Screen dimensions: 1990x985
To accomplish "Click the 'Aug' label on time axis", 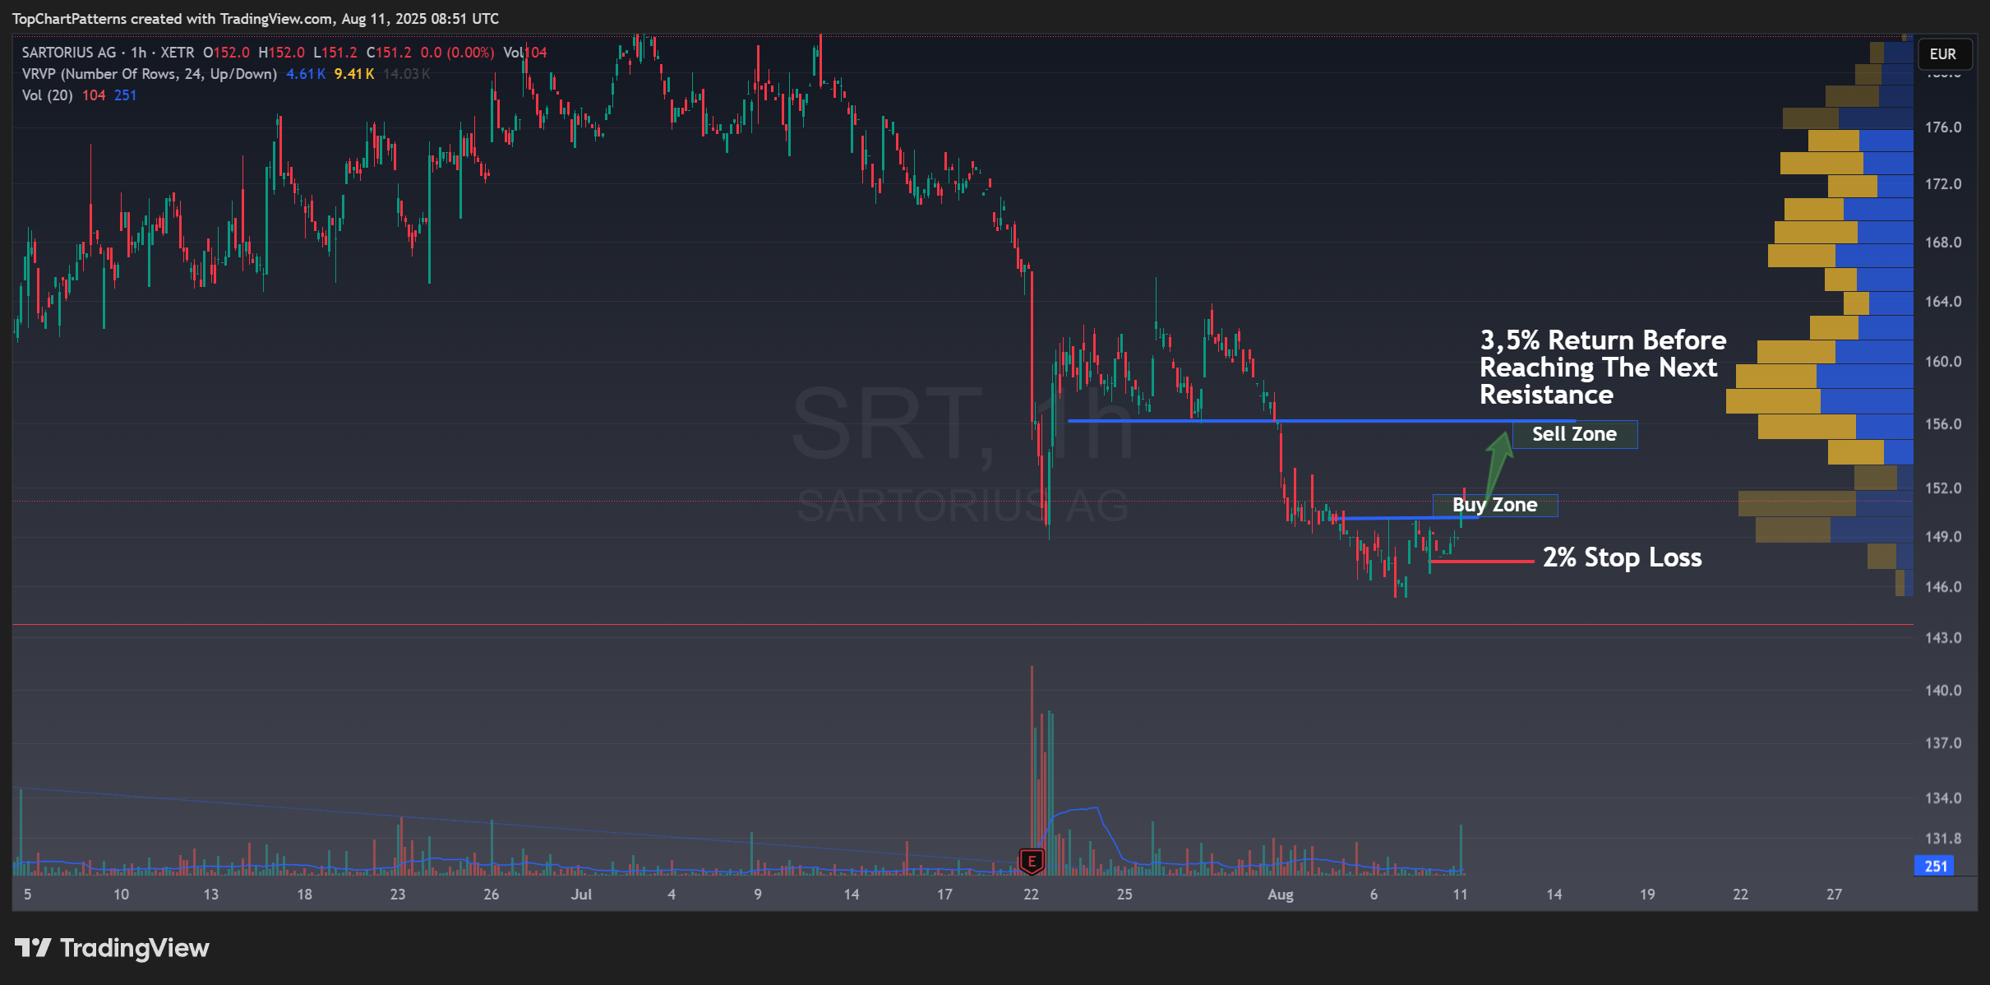I will coord(1281,895).
